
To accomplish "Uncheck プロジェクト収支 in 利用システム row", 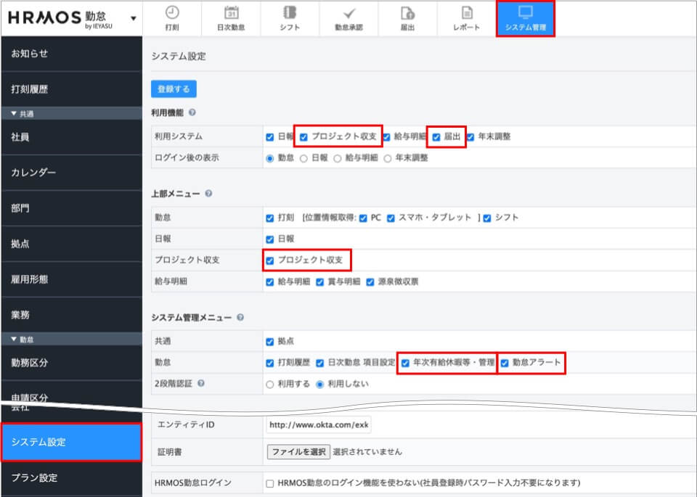I will [304, 136].
